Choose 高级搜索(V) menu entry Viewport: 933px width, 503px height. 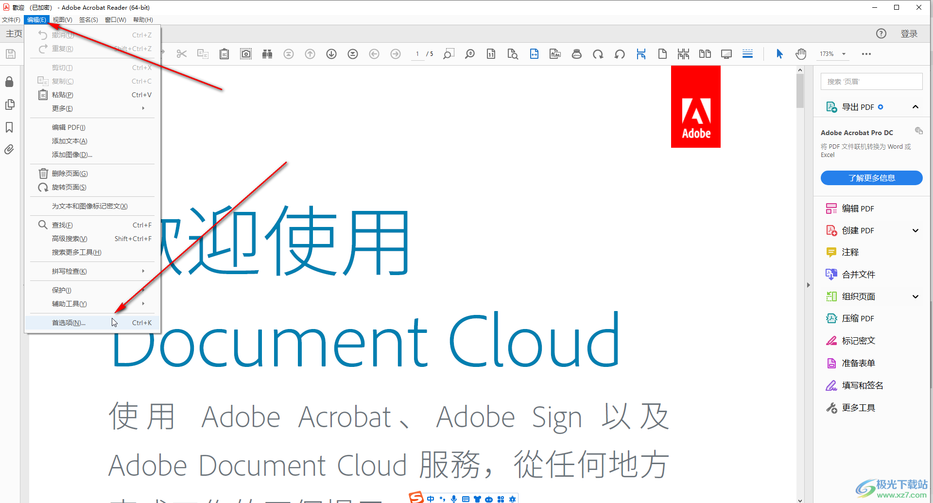[x=92, y=239]
